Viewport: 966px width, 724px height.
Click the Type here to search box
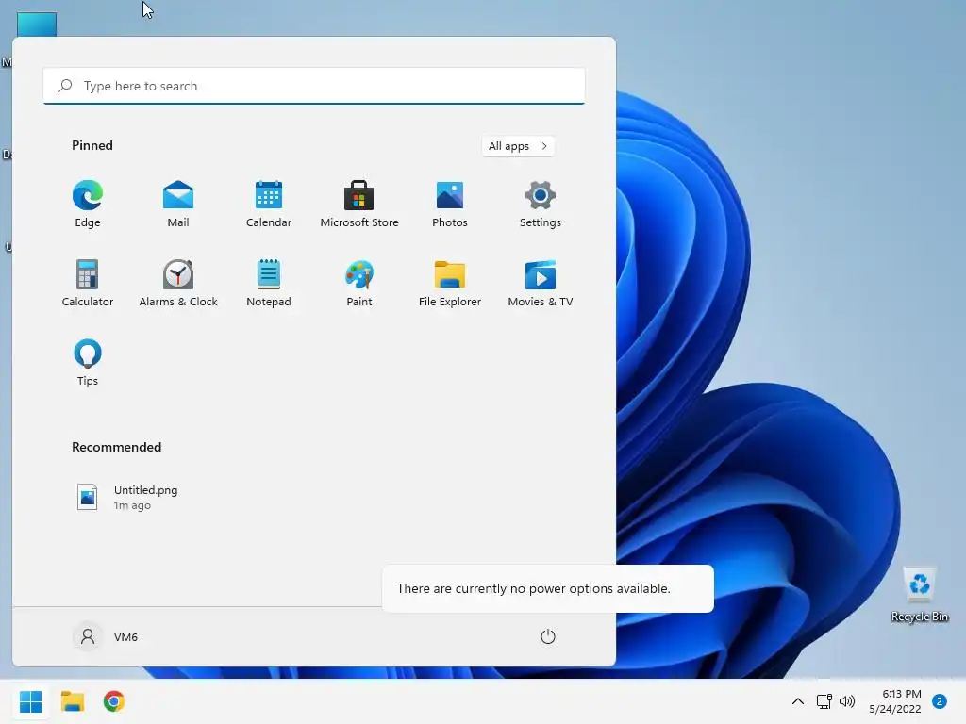(314, 86)
